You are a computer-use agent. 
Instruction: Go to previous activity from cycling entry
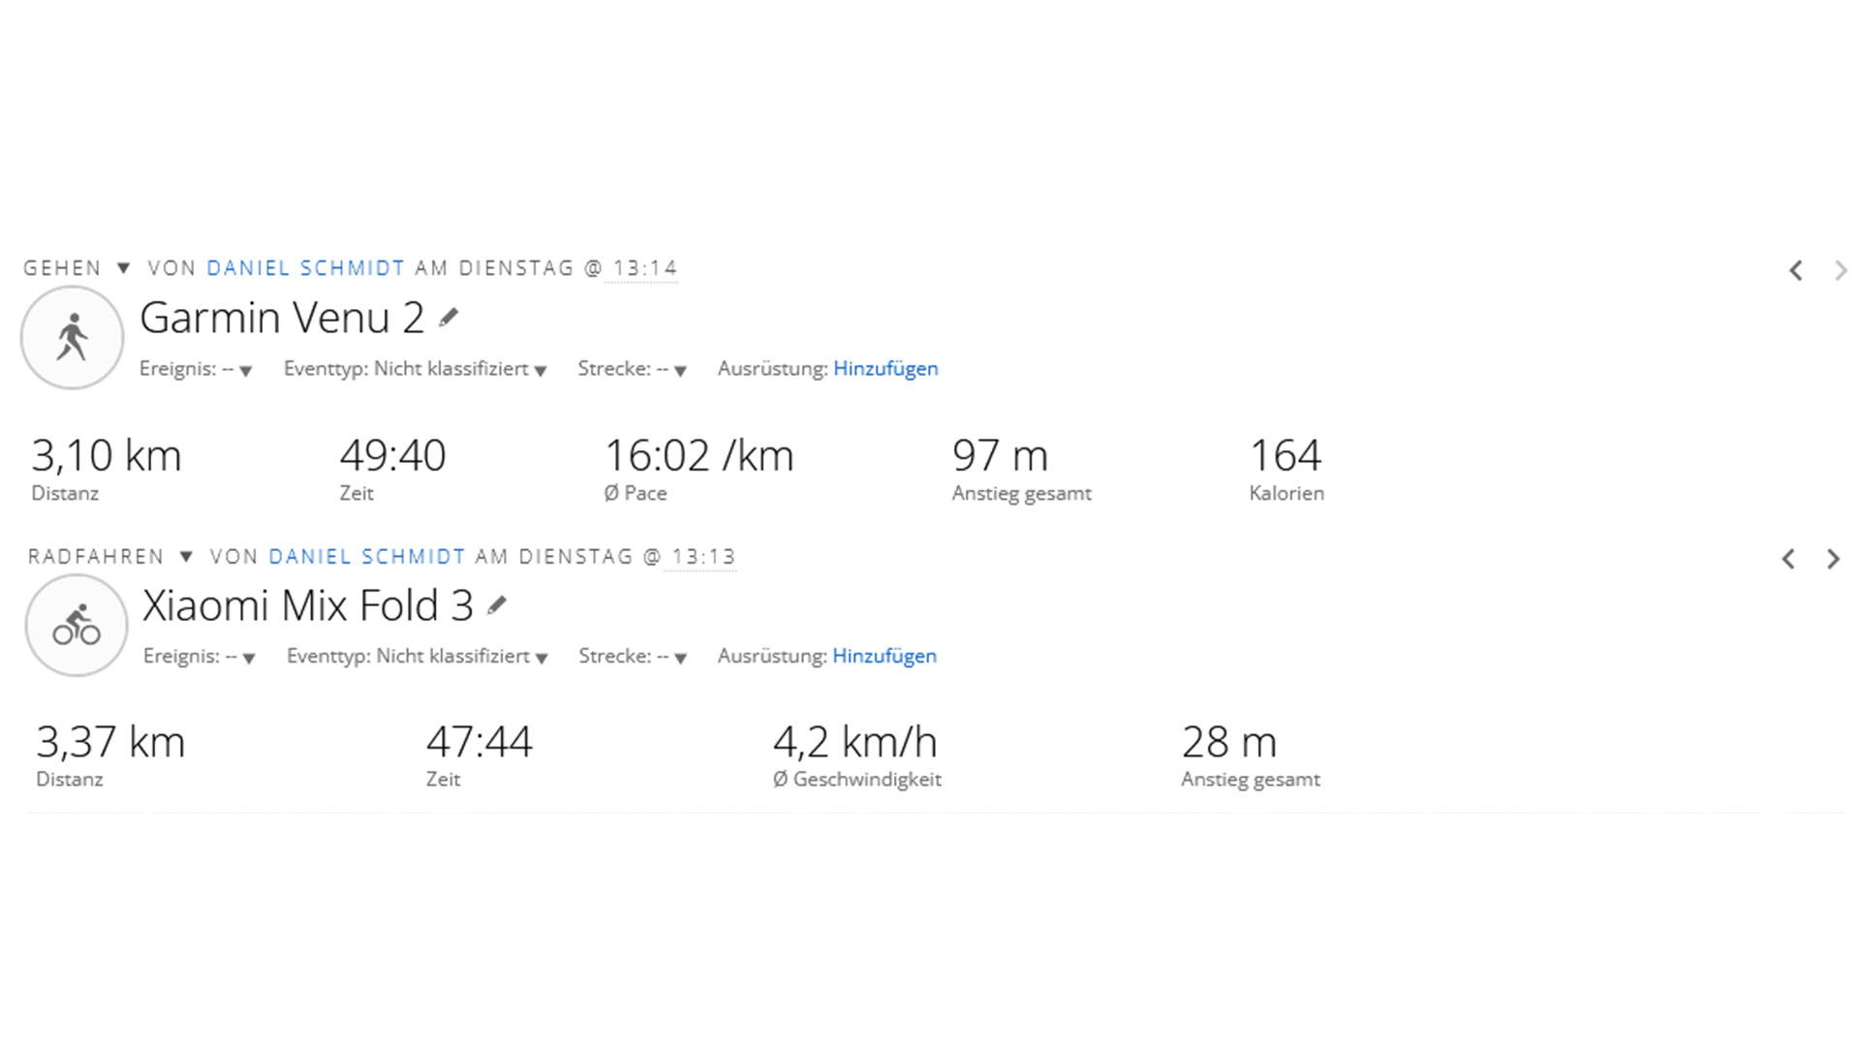pyautogui.click(x=1788, y=559)
